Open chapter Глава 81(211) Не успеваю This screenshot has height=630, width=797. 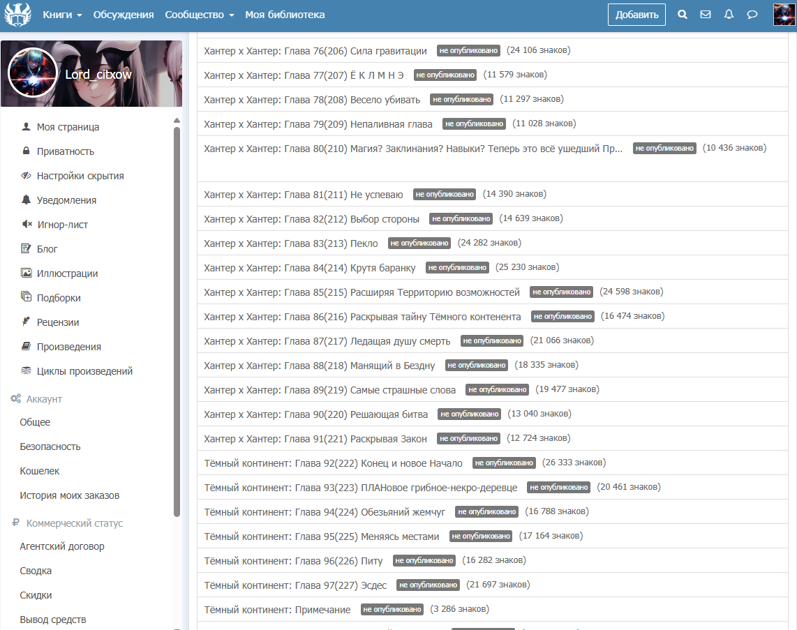pos(304,195)
